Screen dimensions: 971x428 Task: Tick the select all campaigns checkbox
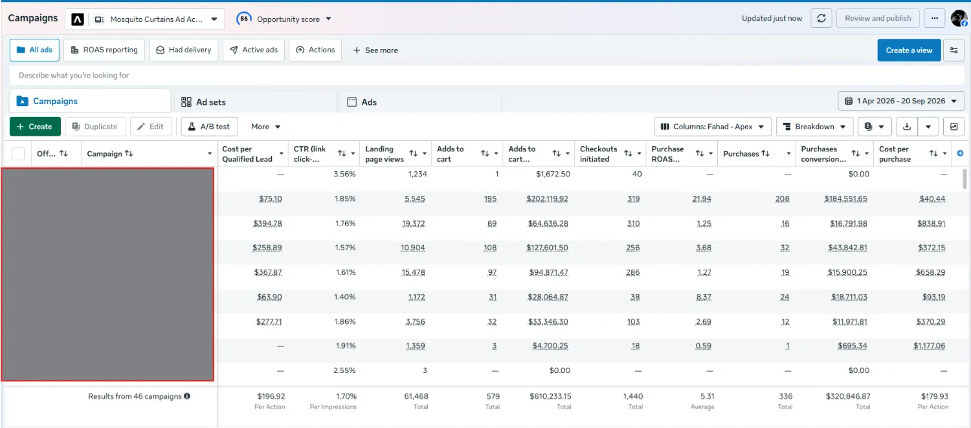(18, 154)
